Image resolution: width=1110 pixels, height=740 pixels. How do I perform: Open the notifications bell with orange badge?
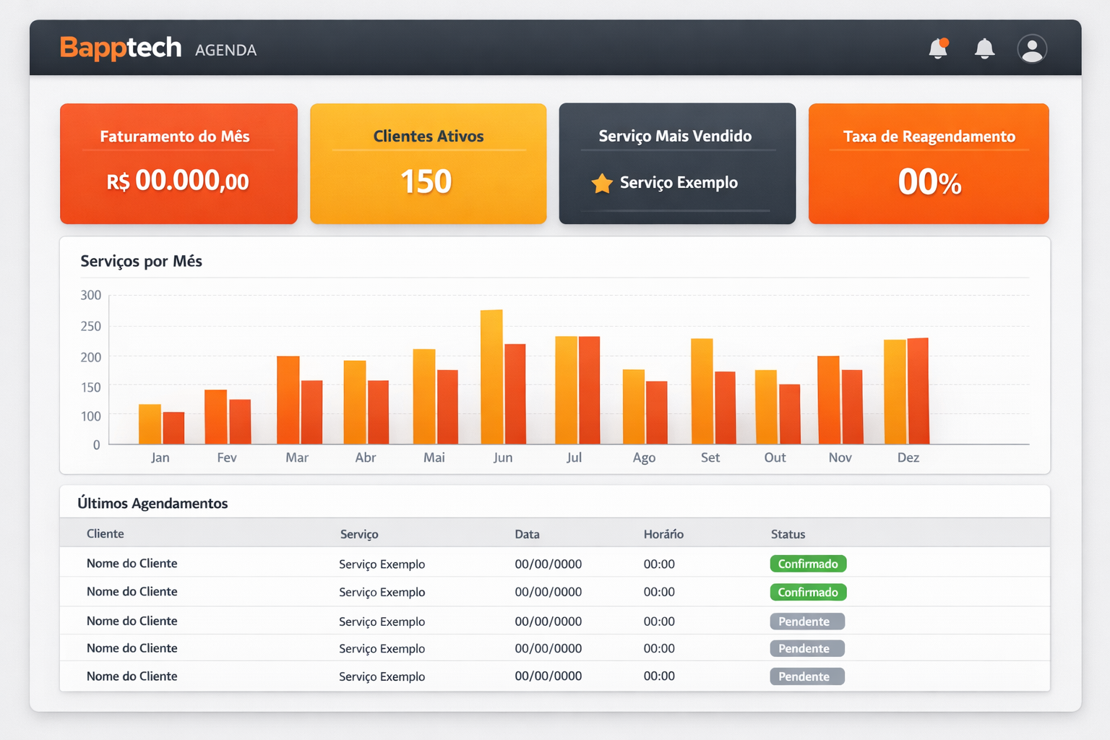tap(937, 48)
